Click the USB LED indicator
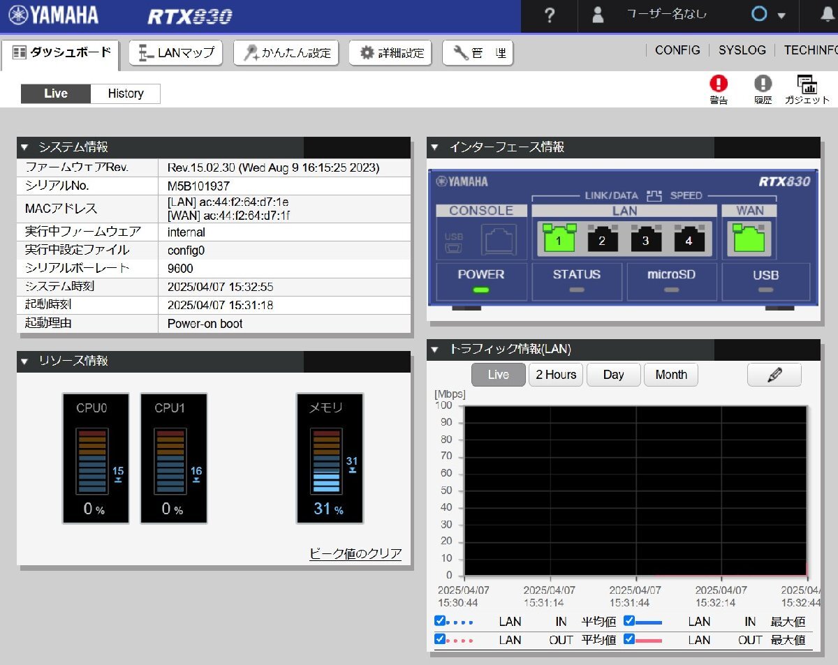The image size is (838, 665). (x=766, y=290)
